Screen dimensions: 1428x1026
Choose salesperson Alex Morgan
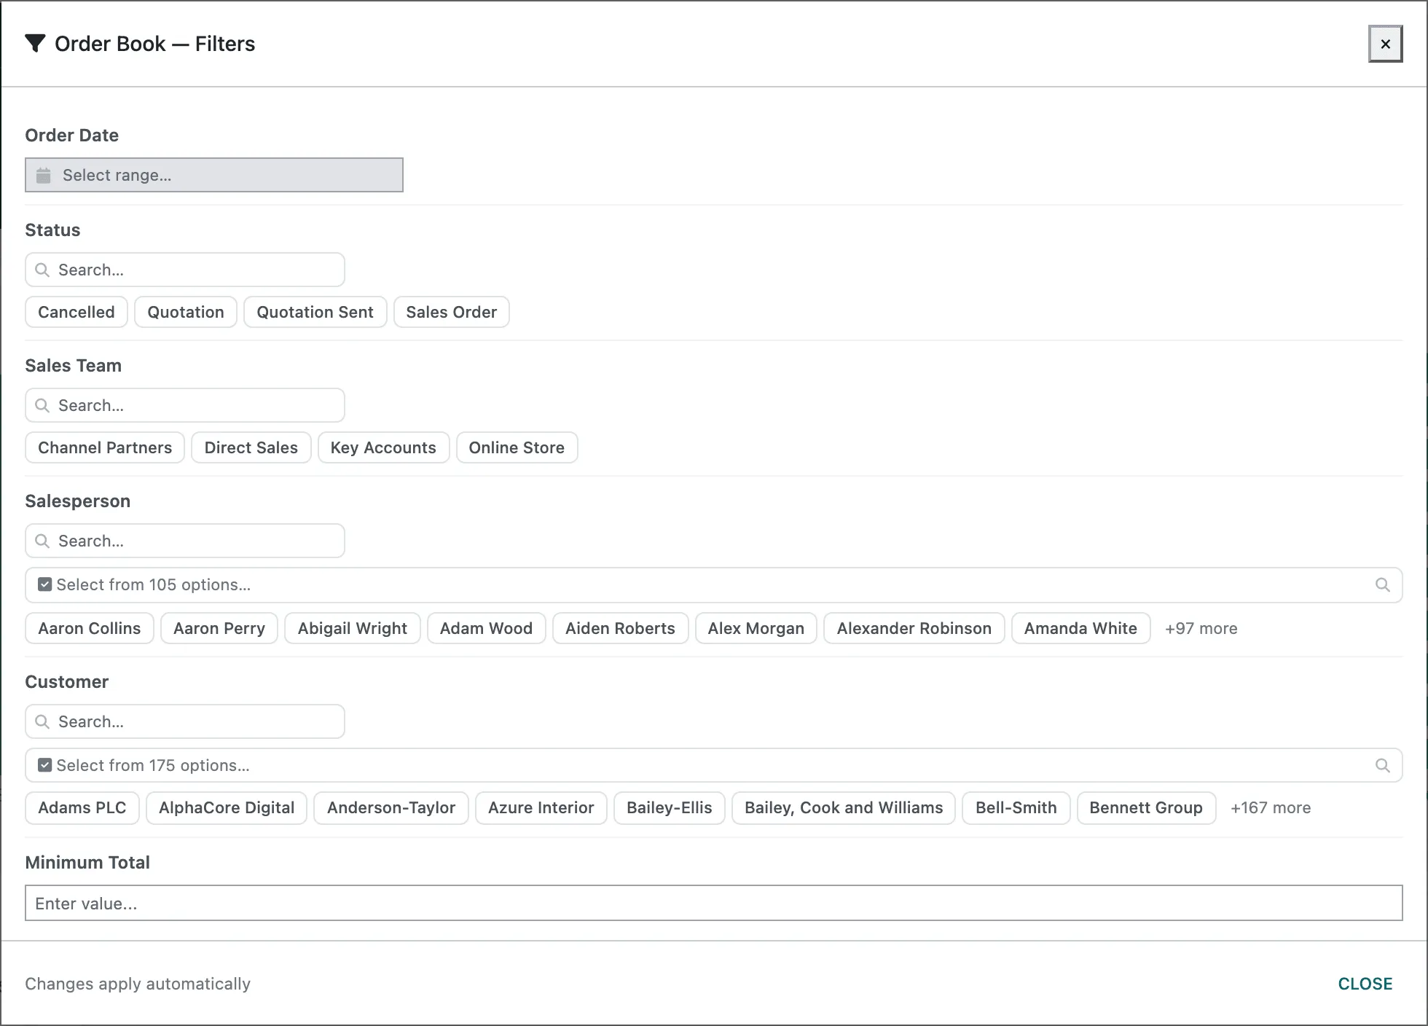tap(756, 628)
